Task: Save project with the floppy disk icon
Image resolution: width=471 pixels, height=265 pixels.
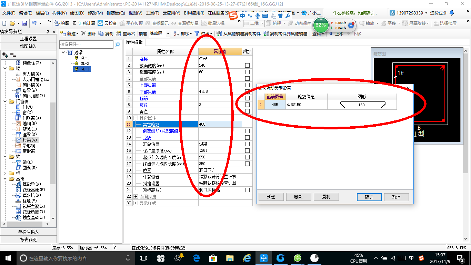Action: (x=24, y=23)
